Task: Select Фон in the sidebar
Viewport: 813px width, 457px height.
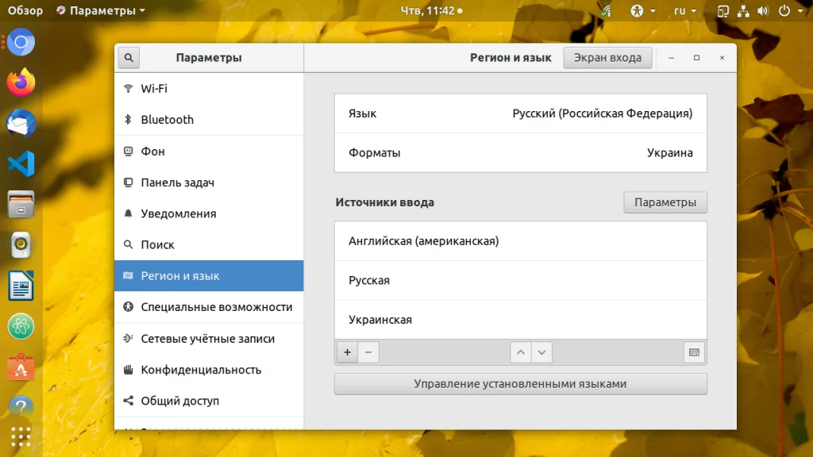Action: [x=209, y=152]
